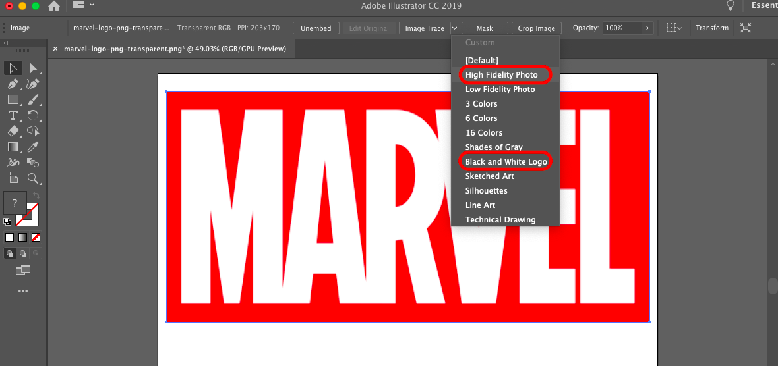Select the Gradient tool

click(13, 147)
